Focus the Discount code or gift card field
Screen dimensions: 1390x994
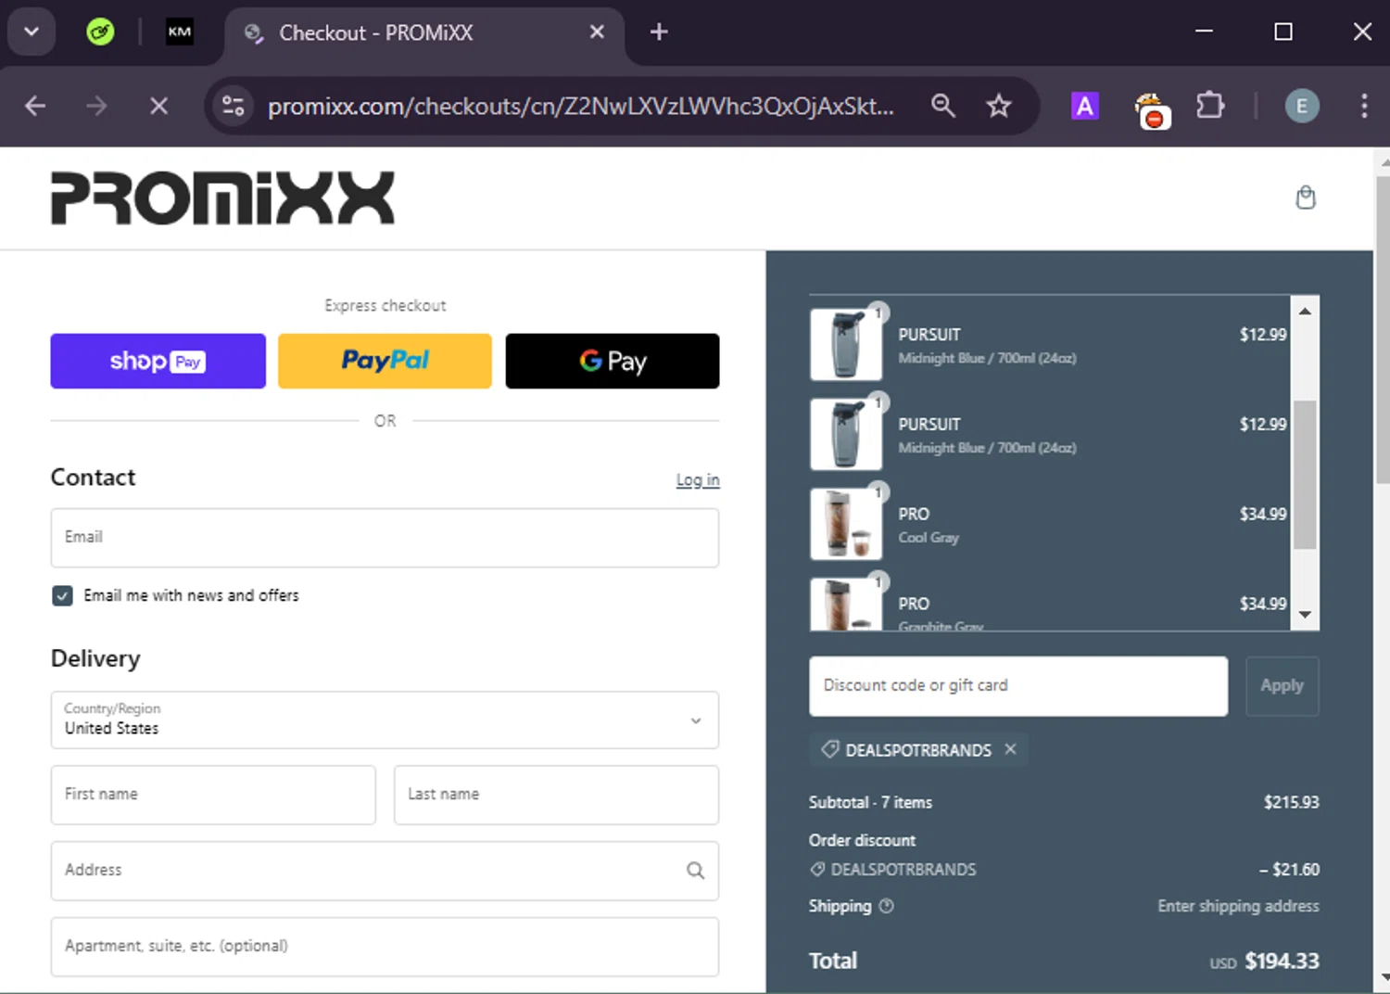coord(1018,686)
